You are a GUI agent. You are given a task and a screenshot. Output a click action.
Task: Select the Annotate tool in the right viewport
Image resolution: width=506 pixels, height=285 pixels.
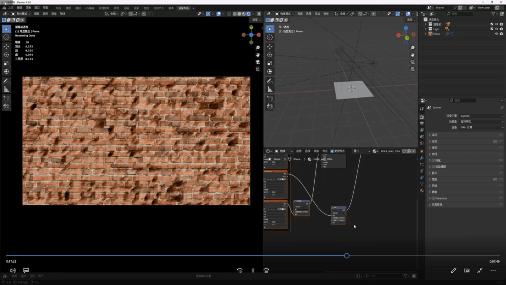pyautogui.click(x=269, y=81)
